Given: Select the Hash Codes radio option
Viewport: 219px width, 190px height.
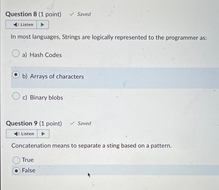Looking at the screenshot, I should pyautogui.click(x=16, y=53).
